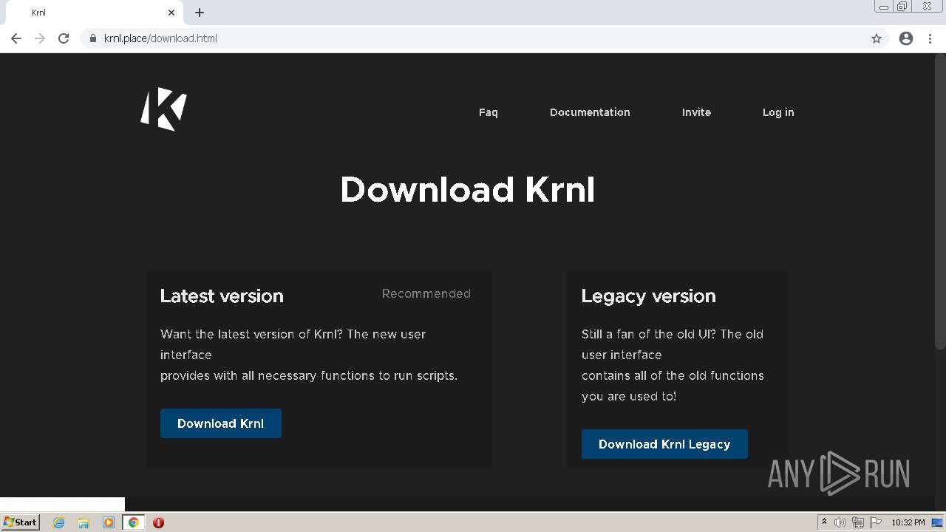Open media player taskbar icon

pyautogui.click(x=109, y=522)
